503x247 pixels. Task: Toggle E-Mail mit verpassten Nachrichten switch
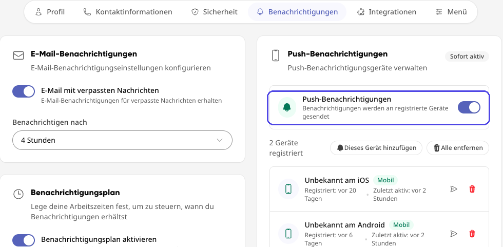point(24,91)
